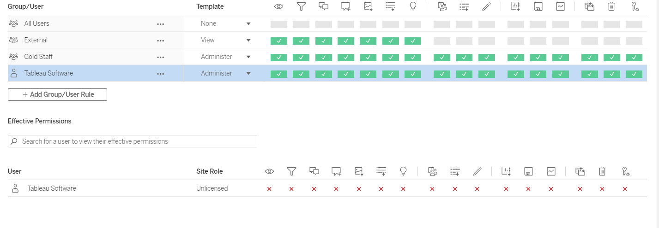The height and width of the screenshot is (228, 659).
Task: Open the three-dots menu for External group
Action: pyautogui.click(x=160, y=41)
